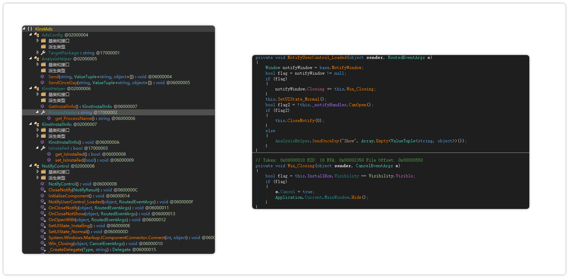Select GetInstallInfo method under KinstHelper
Viewport: 569px width, 278px height.
(63, 107)
